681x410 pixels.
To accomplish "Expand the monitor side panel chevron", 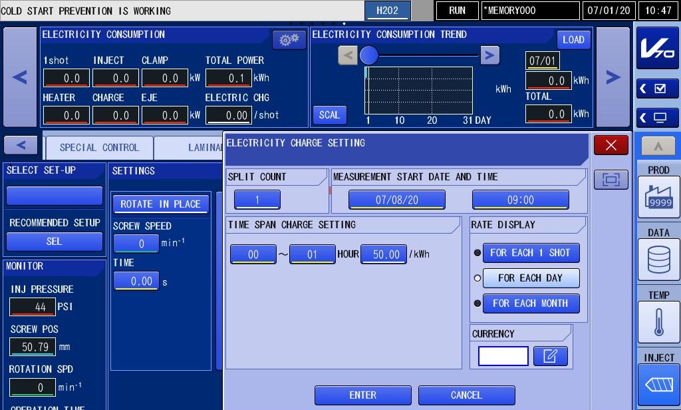I will pyautogui.click(x=657, y=117).
